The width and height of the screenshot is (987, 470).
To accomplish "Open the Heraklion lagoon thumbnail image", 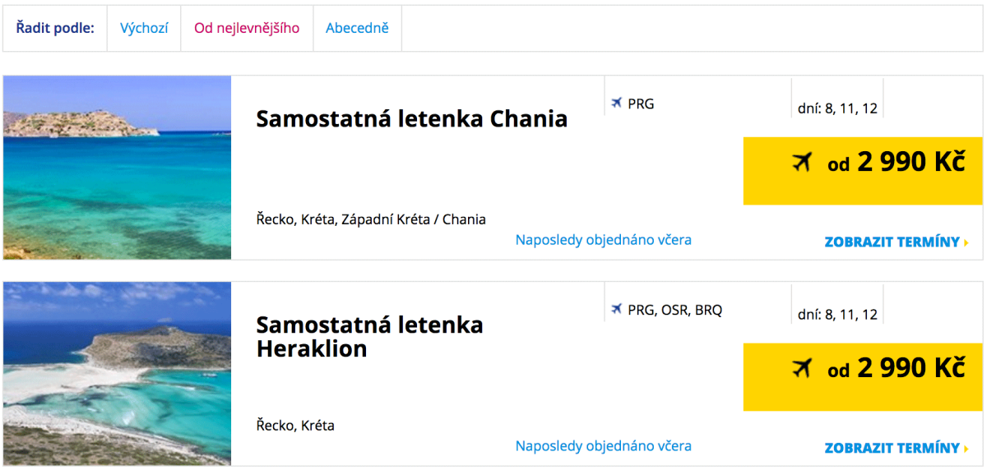I will click(x=117, y=374).
